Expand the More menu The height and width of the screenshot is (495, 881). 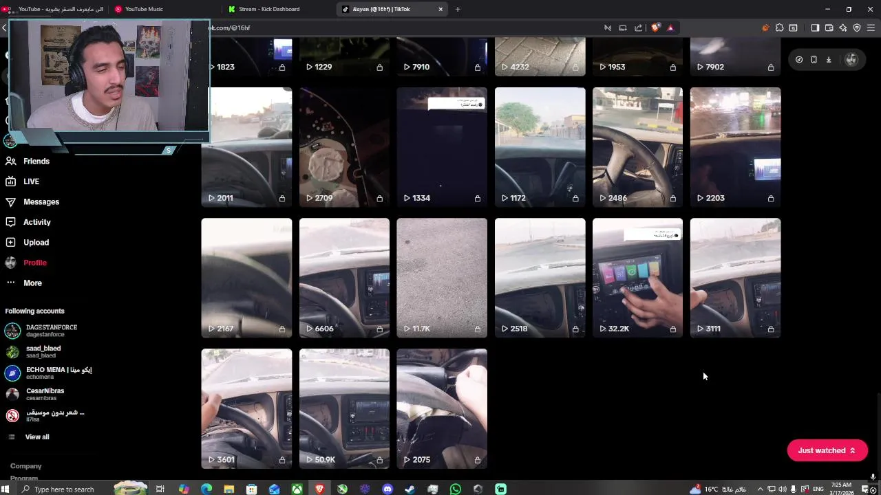[x=23, y=283]
